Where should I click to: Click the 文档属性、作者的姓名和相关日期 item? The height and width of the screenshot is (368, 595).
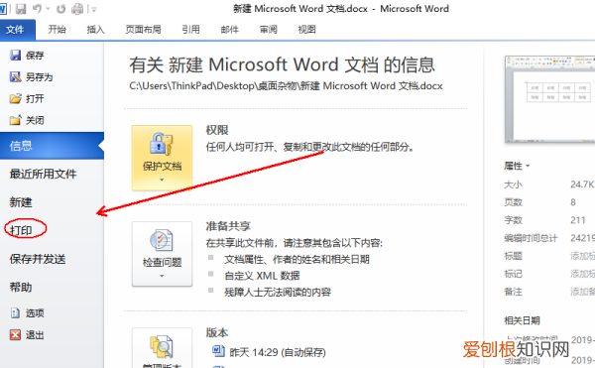click(x=297, y=260)
